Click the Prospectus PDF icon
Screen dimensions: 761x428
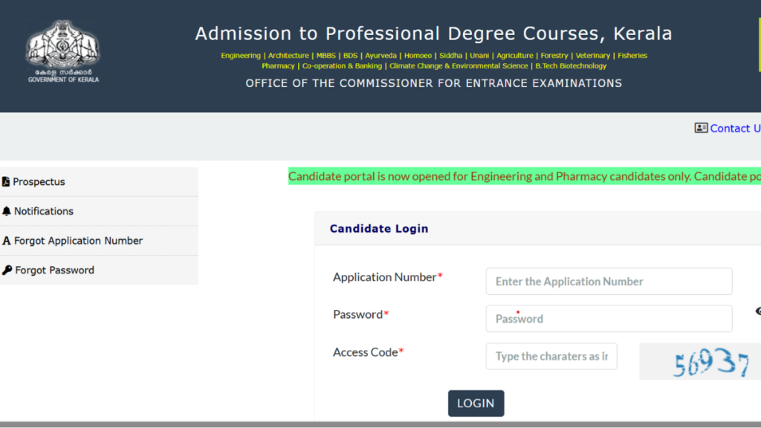click(x=6, y=182)
